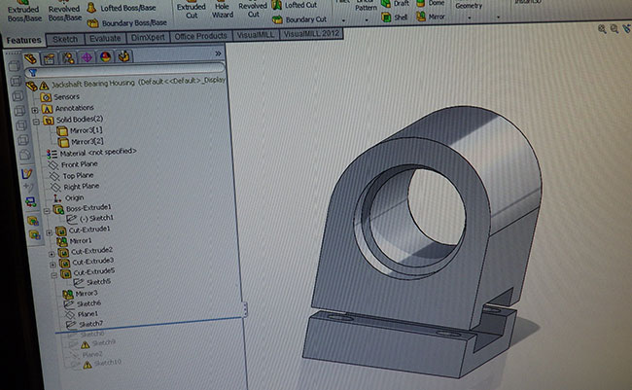Open the DimXpert tab
The image size is (632, 390).
point(148,37)
